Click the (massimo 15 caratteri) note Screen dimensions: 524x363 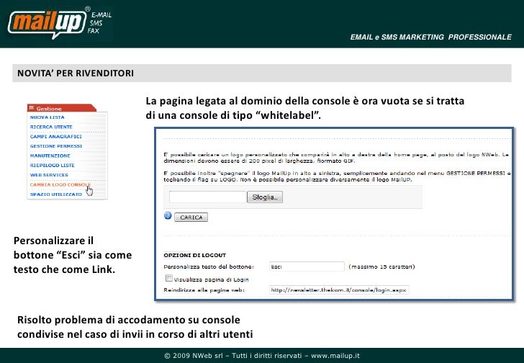[x=381, y=266]
